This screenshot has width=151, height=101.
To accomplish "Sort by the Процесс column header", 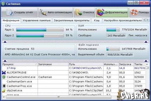I will 20,64.
